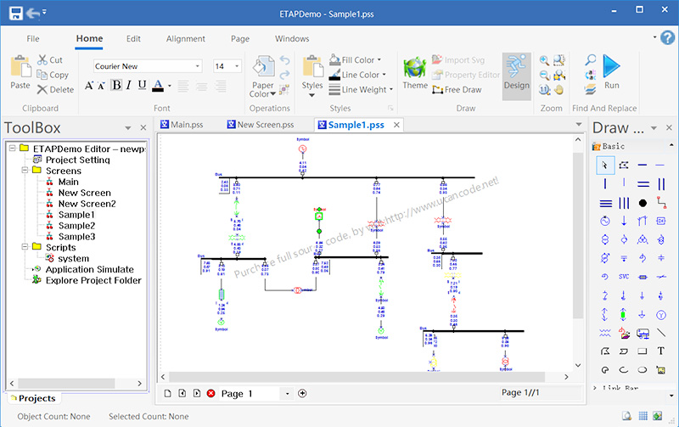
Task: Click Zoom Out magnifier icon
Action: coord(544,76)
